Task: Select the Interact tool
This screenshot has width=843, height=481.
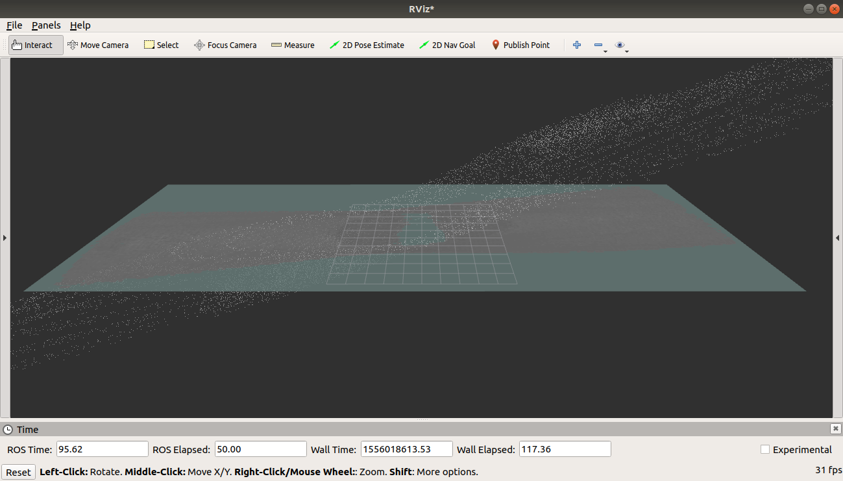Action: 36,45
